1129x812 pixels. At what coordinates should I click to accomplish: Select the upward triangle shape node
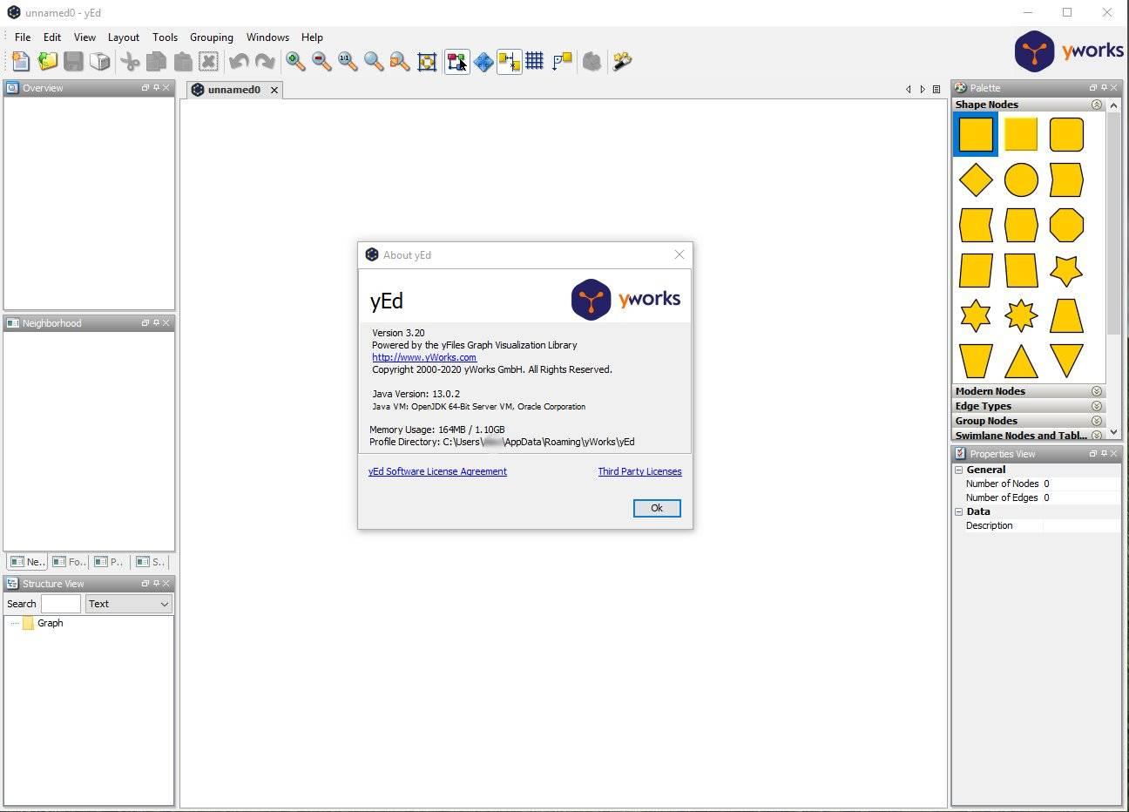coord(1021,361)
